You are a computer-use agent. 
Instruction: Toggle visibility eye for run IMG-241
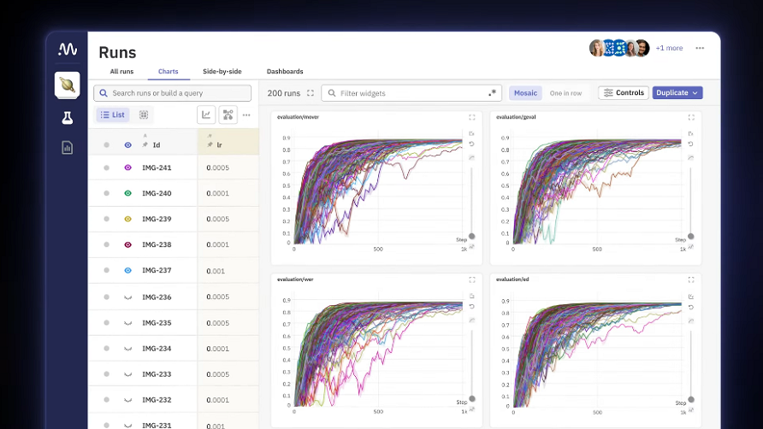(127, 167)
